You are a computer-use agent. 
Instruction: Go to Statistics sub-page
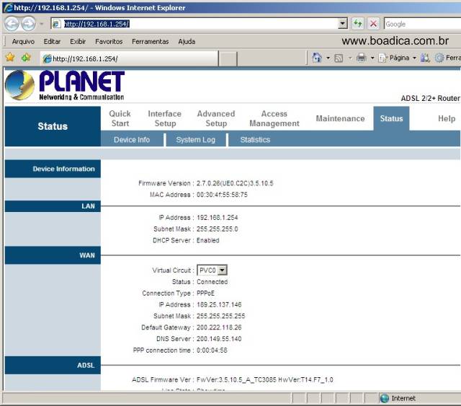pos(255,140)
